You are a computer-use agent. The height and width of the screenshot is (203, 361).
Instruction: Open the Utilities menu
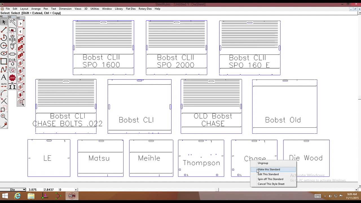[x=95, y=9]
